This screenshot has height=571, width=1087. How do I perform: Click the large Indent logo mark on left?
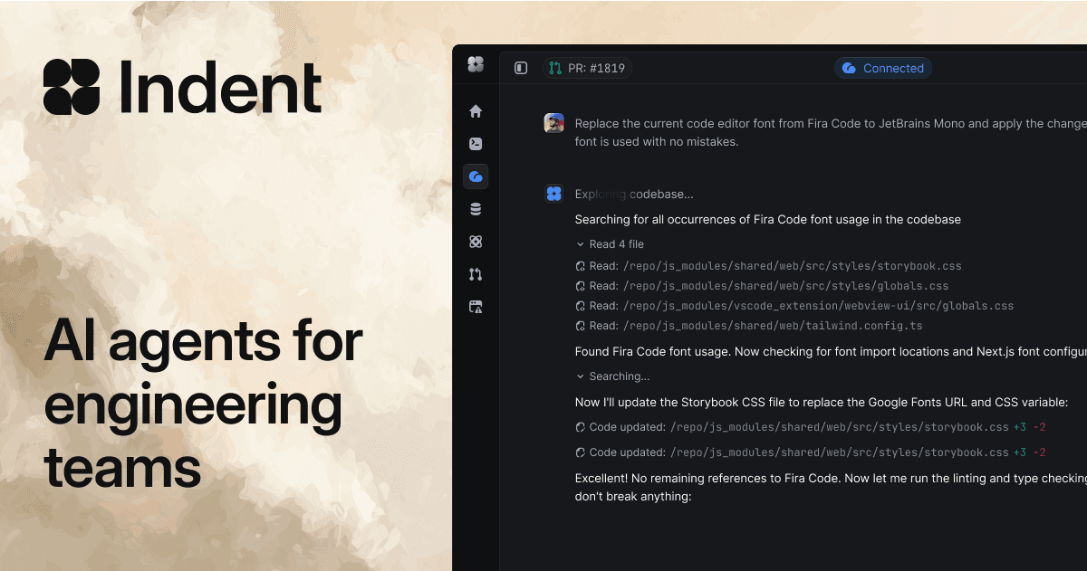(72, 87)
